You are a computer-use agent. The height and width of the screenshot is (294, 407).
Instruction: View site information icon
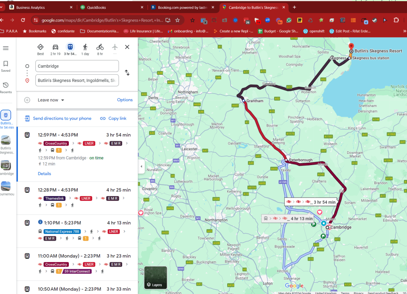pyautogui.click(x=36, y=20)
